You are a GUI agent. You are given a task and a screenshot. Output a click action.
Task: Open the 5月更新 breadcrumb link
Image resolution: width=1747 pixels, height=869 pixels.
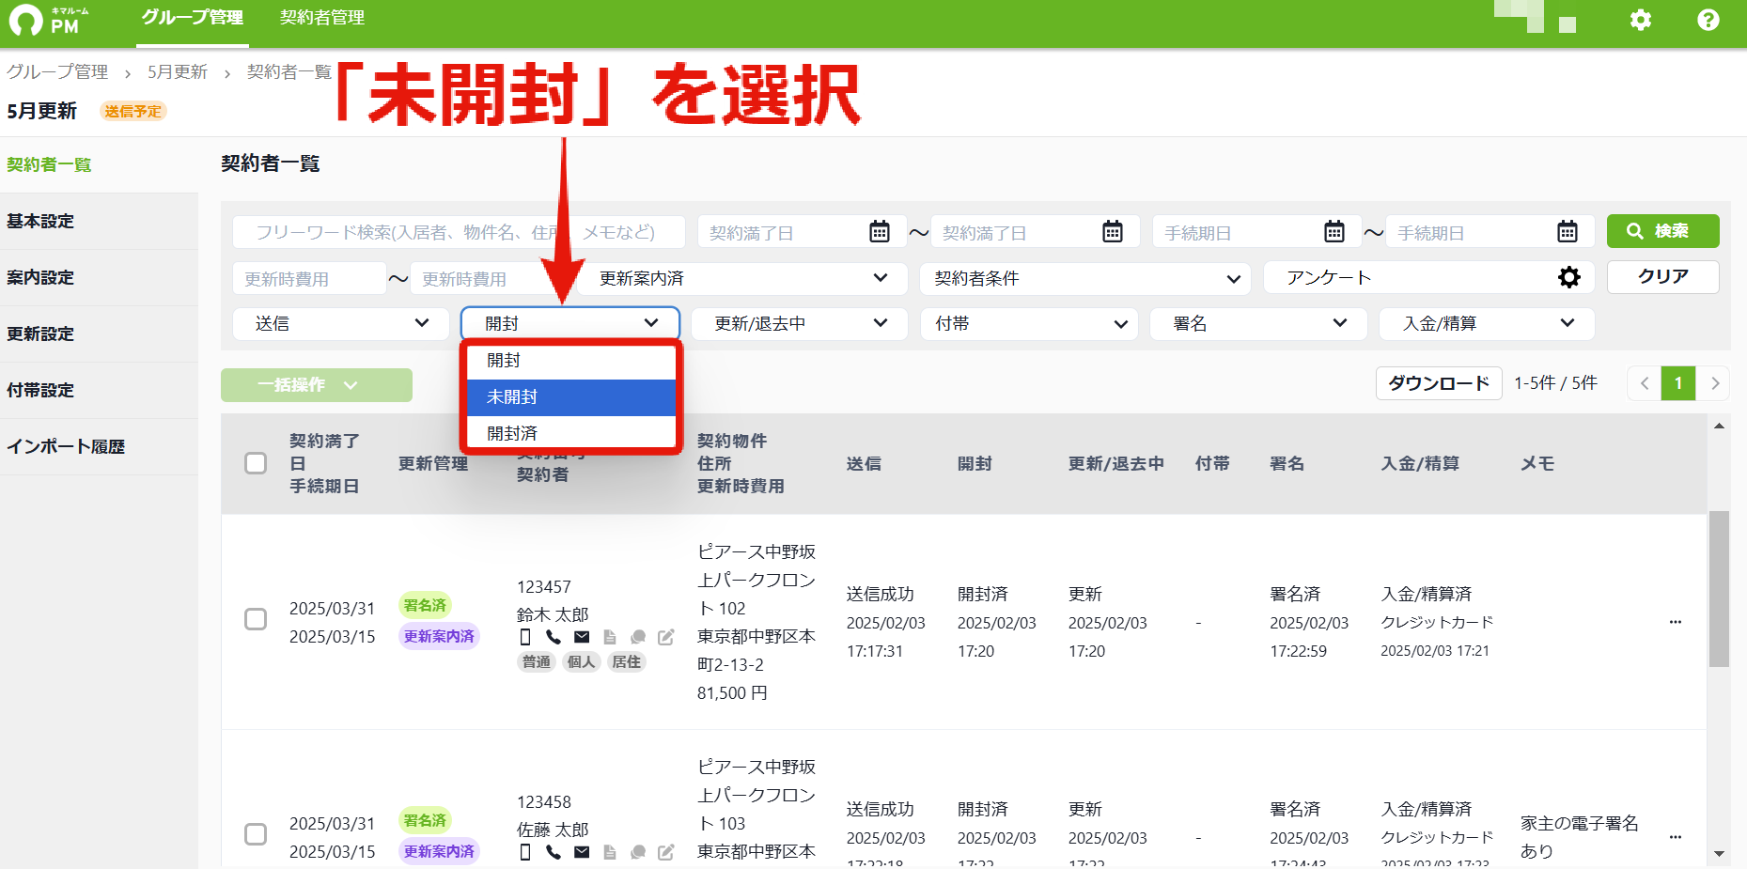(x=177, y=72)
